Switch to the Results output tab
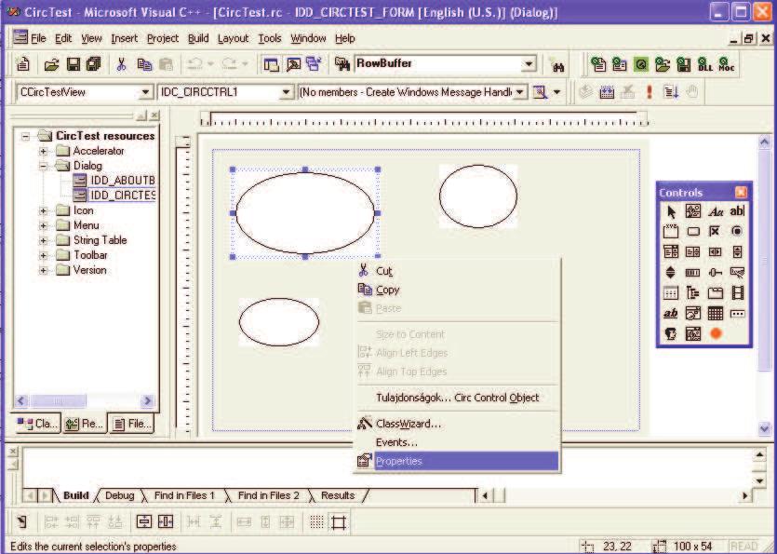The height and width of the screenshot is (554, 777). click(x=338, y=495)
